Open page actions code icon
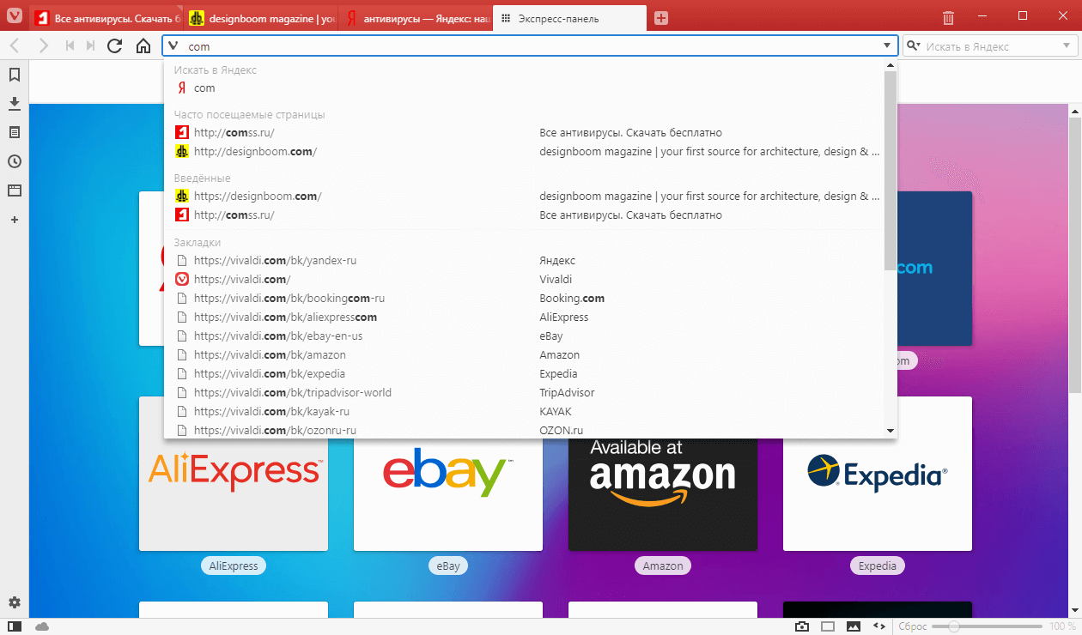 (x=878, y=626)
